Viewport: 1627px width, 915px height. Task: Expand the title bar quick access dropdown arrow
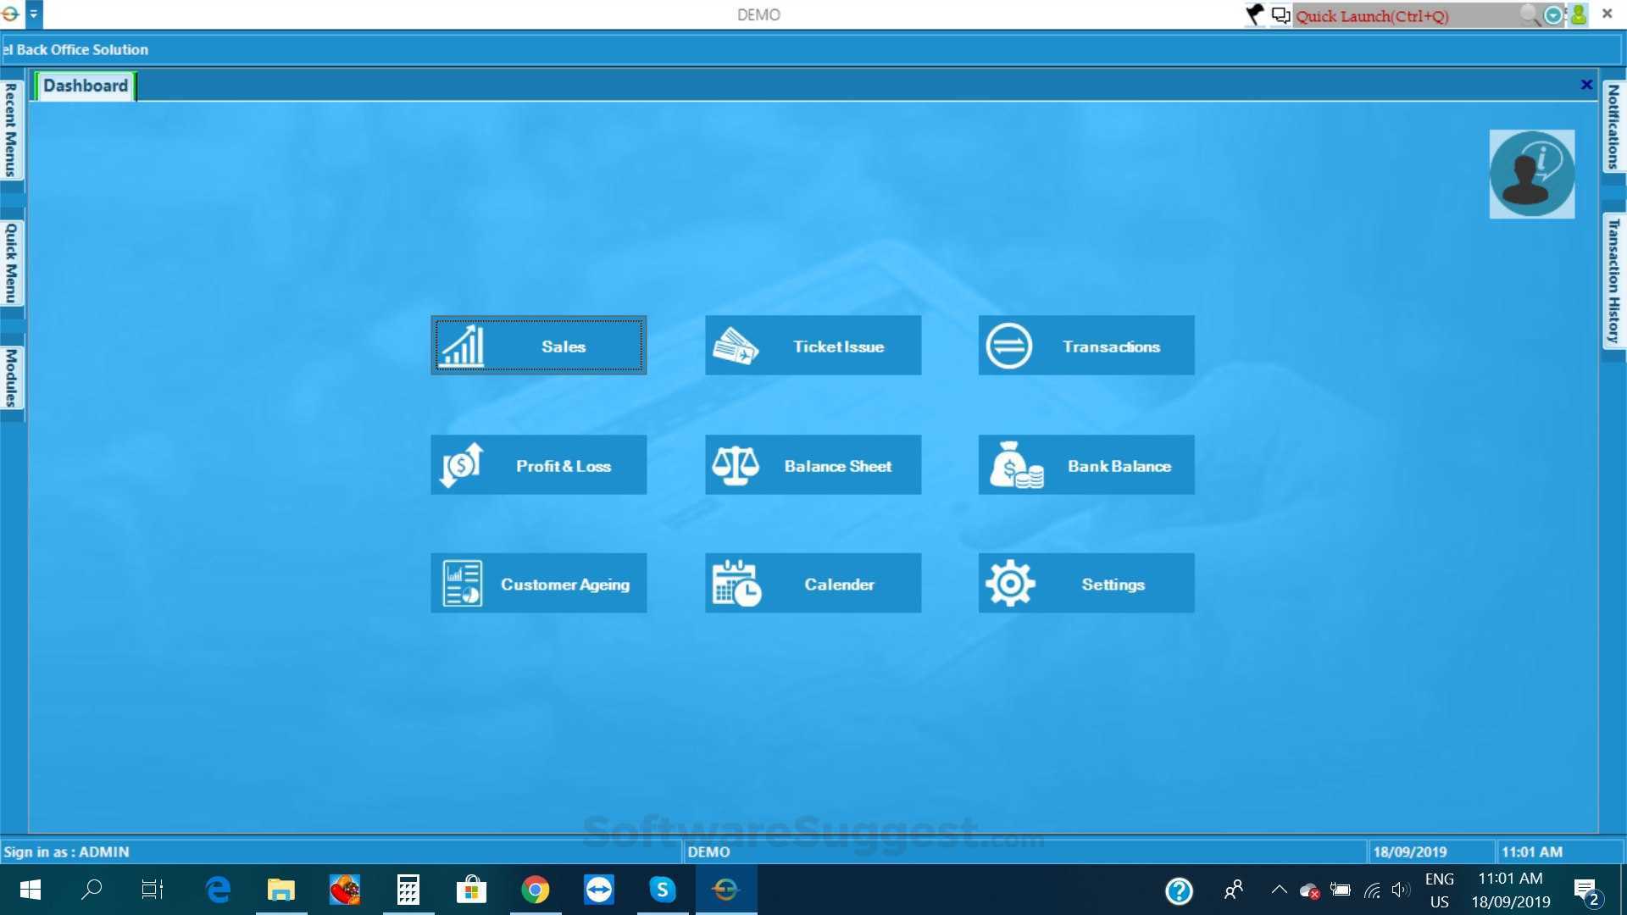click(x=34, y=14)
